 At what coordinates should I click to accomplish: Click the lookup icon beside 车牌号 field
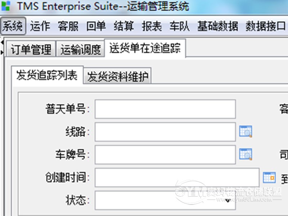click(246, 154)
